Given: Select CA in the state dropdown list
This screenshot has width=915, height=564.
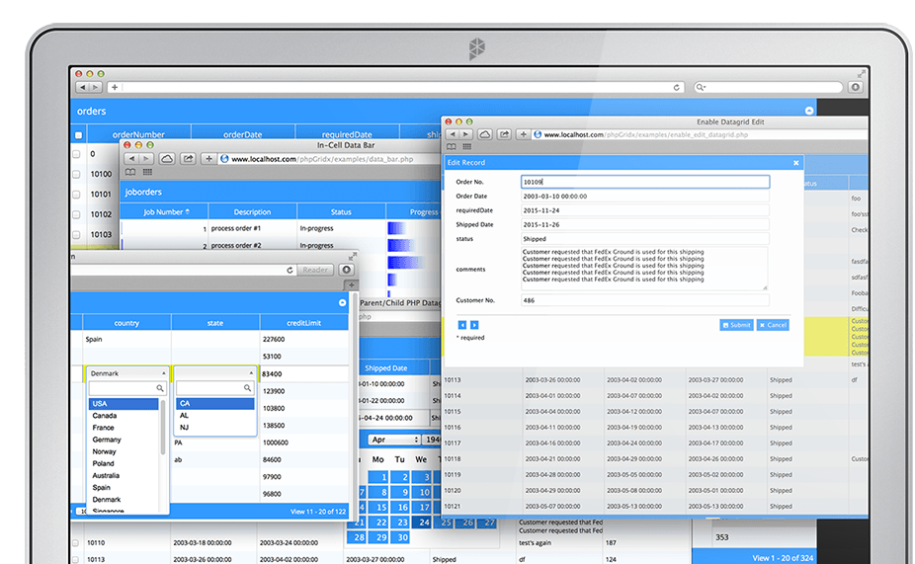Looking at the screenshot, I should (x=214, y=403).
